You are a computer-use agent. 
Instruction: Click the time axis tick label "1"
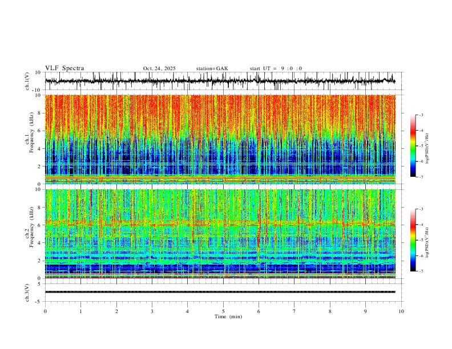click(80, 311)
